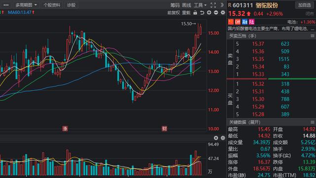This screenshot has height=178, width=316.
Task: Click the current price 15.32
Action: pyautogui.click(x=237, y=13)
